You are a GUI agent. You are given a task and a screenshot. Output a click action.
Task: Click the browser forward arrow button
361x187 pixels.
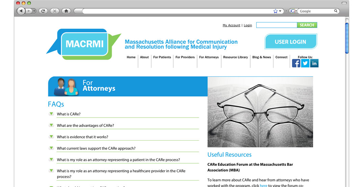coord(28,11)
